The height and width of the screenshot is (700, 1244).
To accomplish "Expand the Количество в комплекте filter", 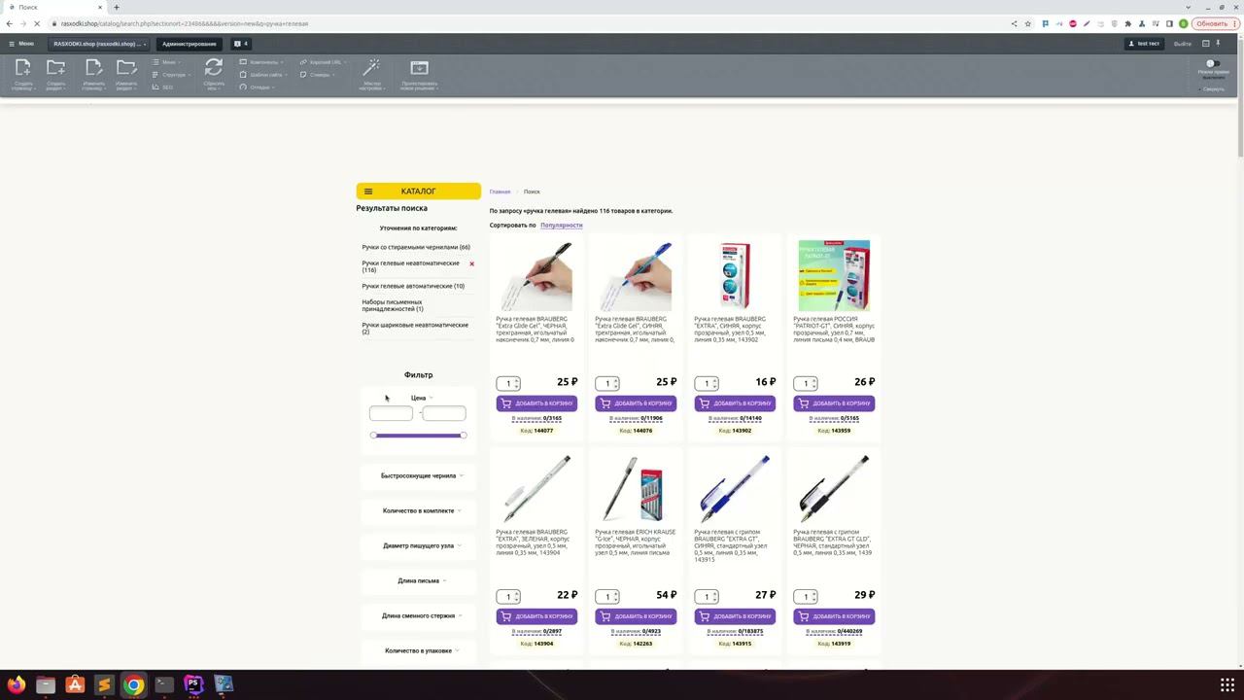I will coord(422,510).
